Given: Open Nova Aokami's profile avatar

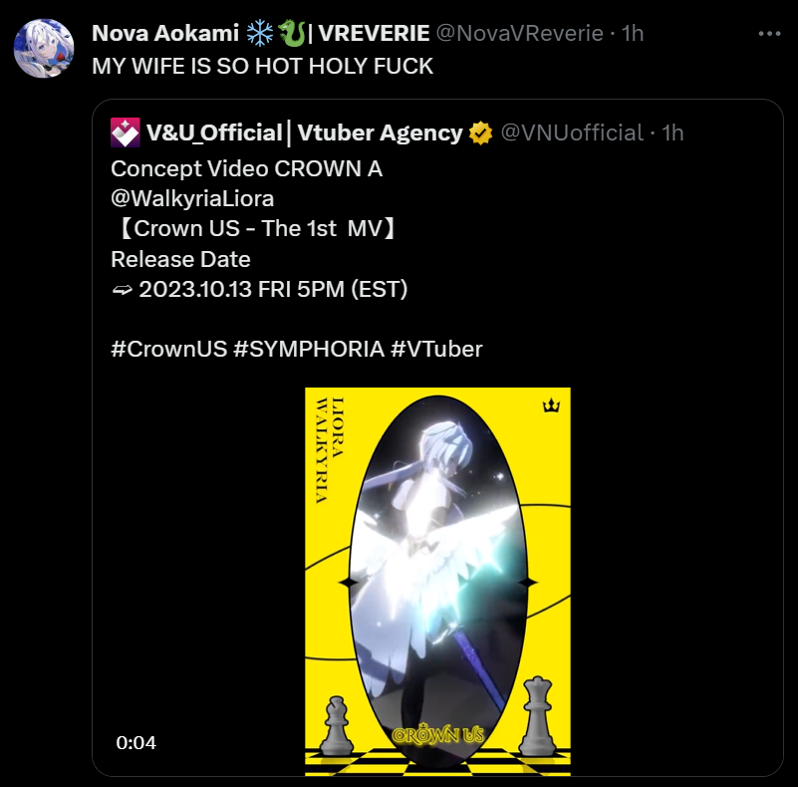Looking at the screenshot, I should pyautogui.click(x=44, y=49).
